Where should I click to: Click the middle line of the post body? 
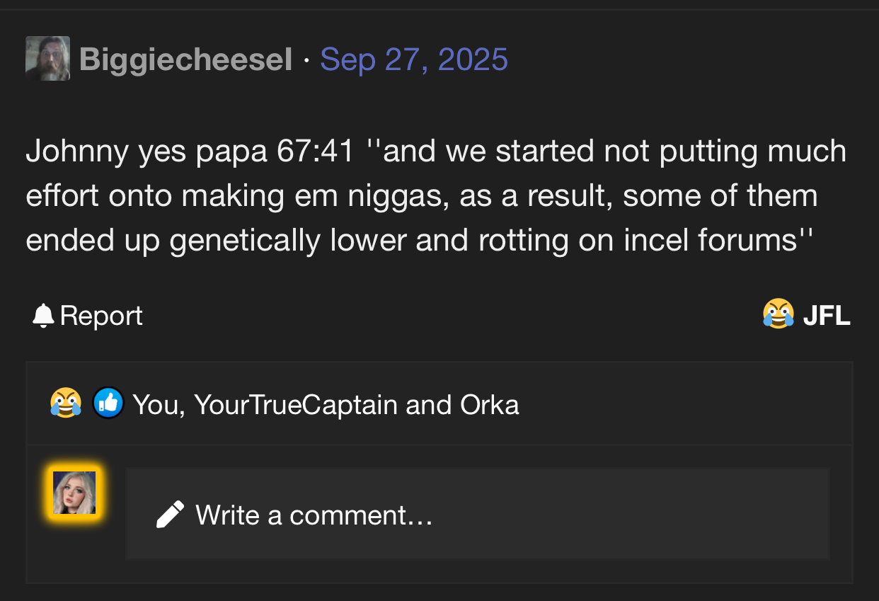(x=422, y=196)
